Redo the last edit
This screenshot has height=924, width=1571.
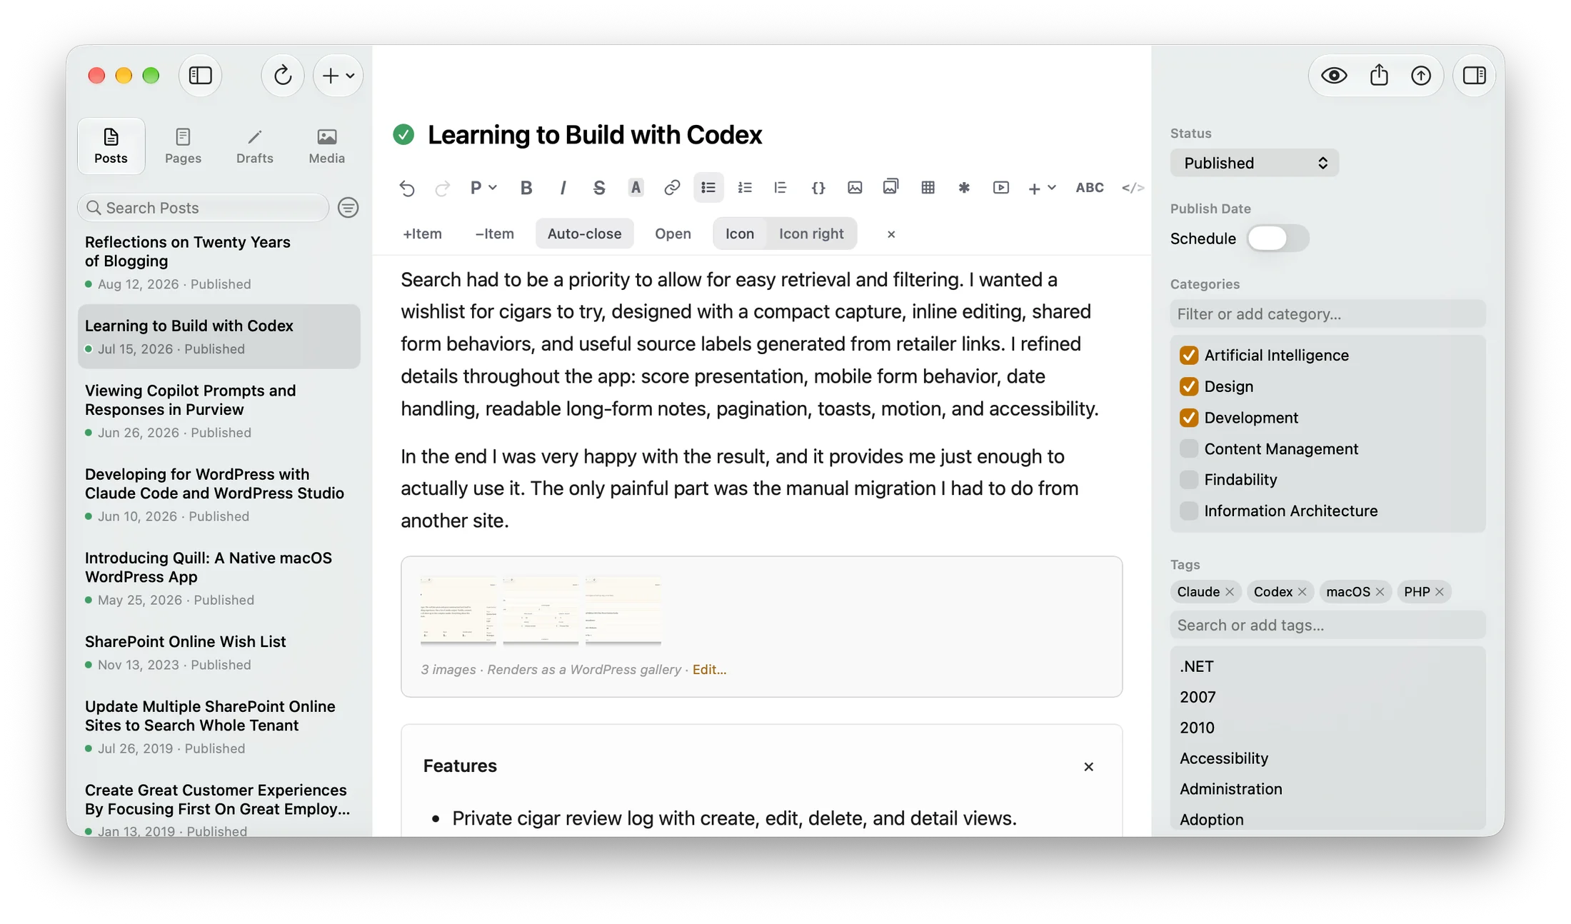(443, 188)
